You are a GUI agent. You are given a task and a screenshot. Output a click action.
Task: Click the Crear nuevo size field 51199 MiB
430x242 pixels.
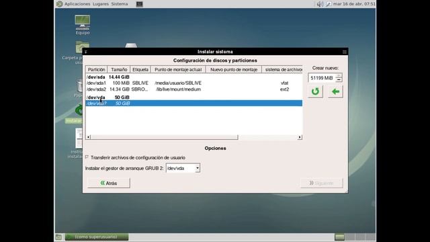tap(322, 78)
